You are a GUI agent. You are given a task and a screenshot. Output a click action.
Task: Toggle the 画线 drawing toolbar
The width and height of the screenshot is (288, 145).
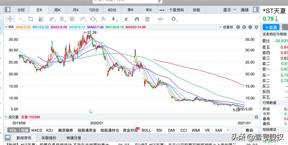[x=245, y=10]
